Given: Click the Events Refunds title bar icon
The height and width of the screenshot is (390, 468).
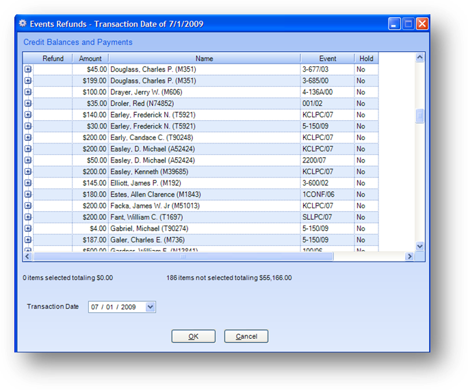Looking at the screenshot, I should pyautogui.click(x=23, y=24).
